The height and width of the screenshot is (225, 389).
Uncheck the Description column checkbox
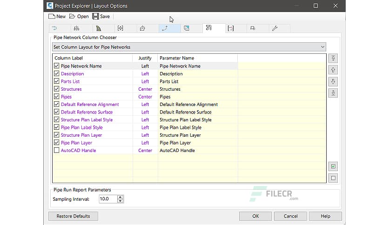(57, 73)
